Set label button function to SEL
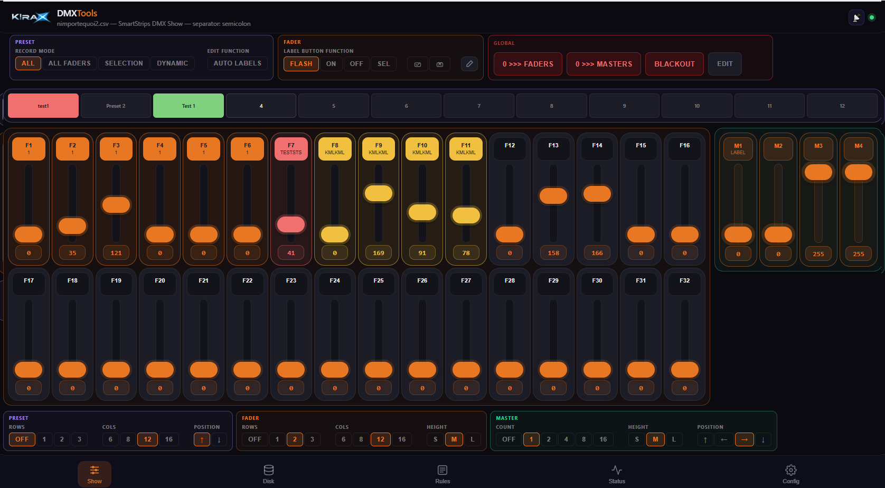This screenshot has width=885, height=488. tap(384, 64)
